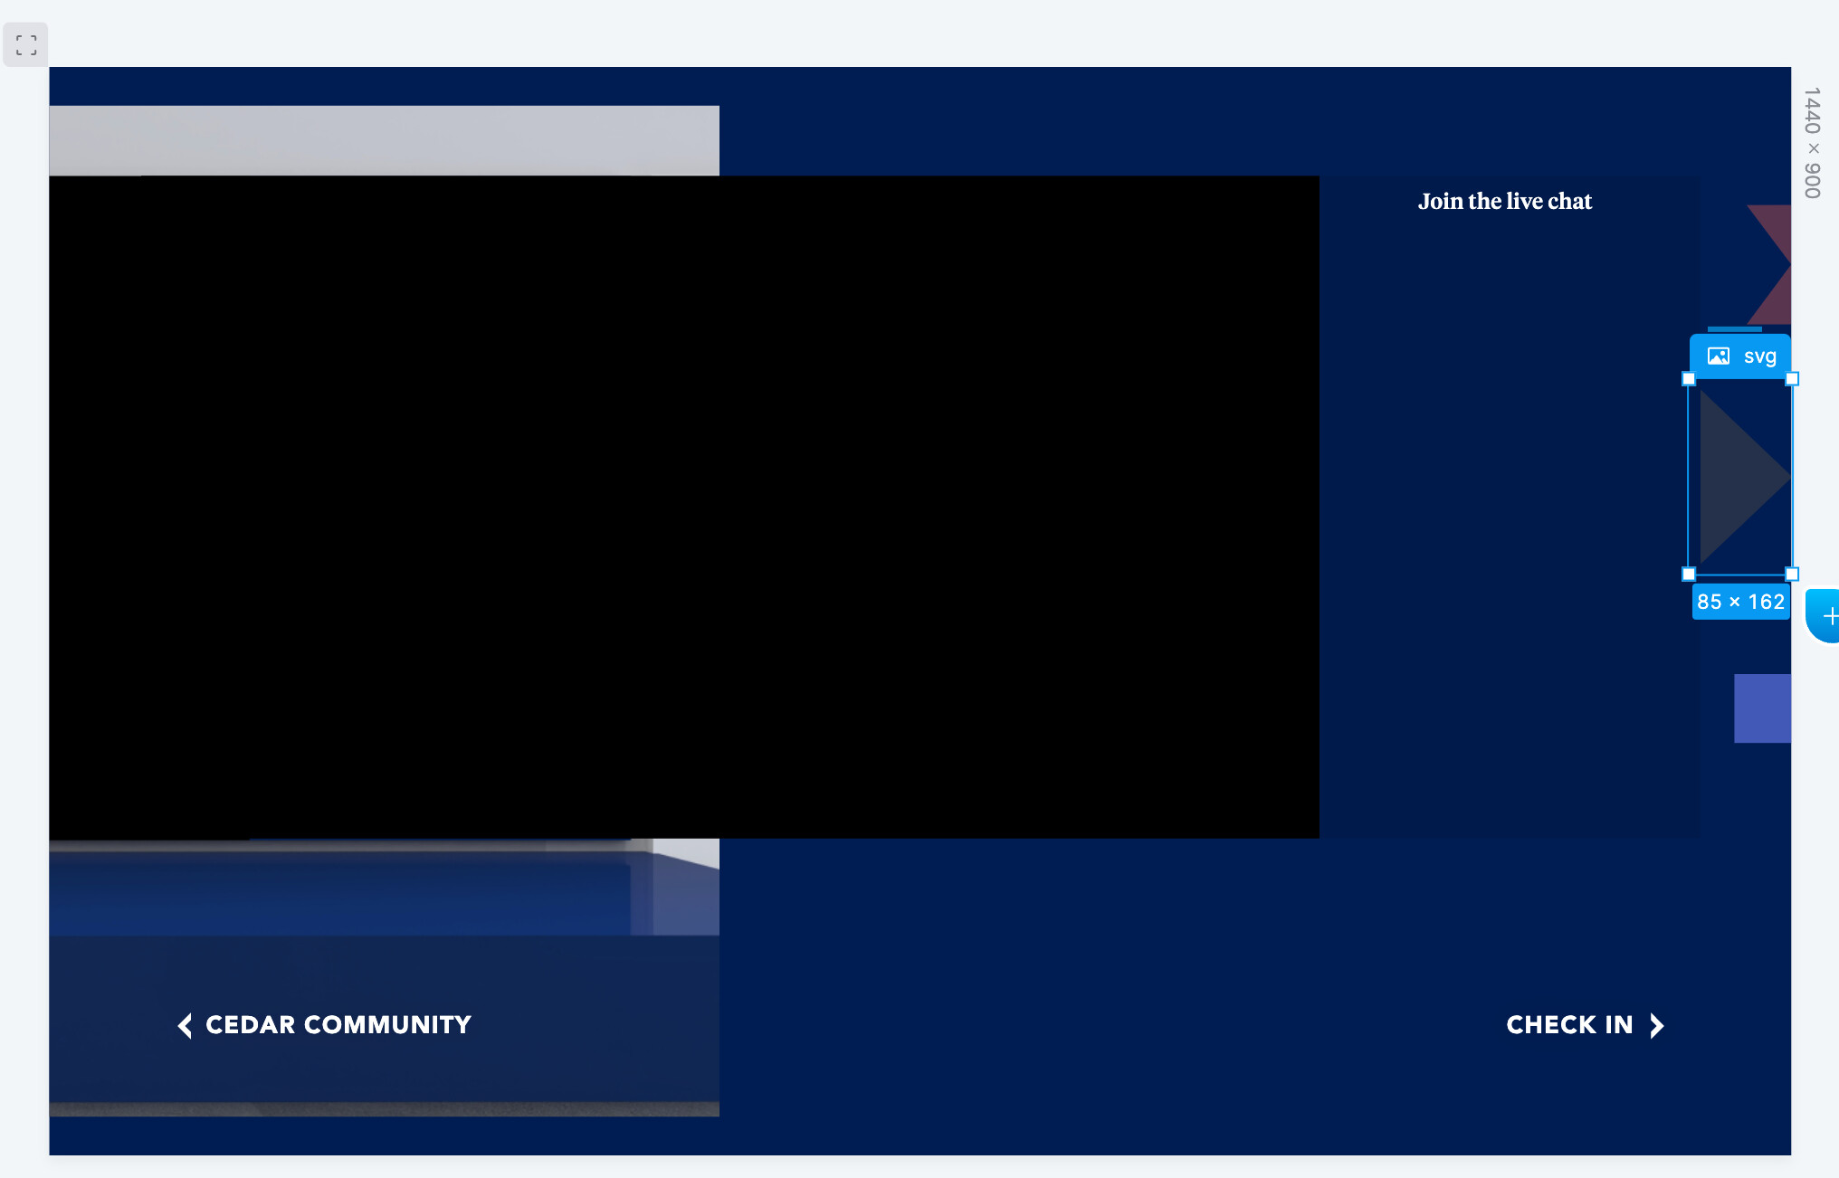Select the purple square shape
1839x1178 pixels.
tap(1762, 708)
